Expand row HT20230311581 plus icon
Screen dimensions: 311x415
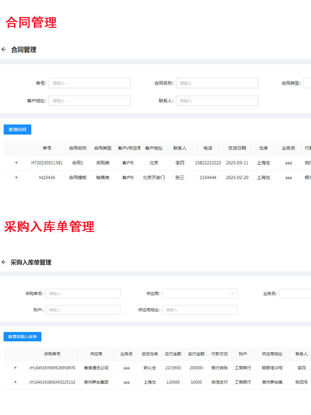[17, 163]
